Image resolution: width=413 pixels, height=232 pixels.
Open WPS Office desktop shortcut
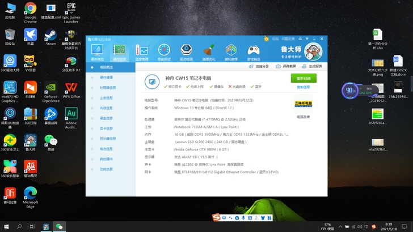(71, 90)
